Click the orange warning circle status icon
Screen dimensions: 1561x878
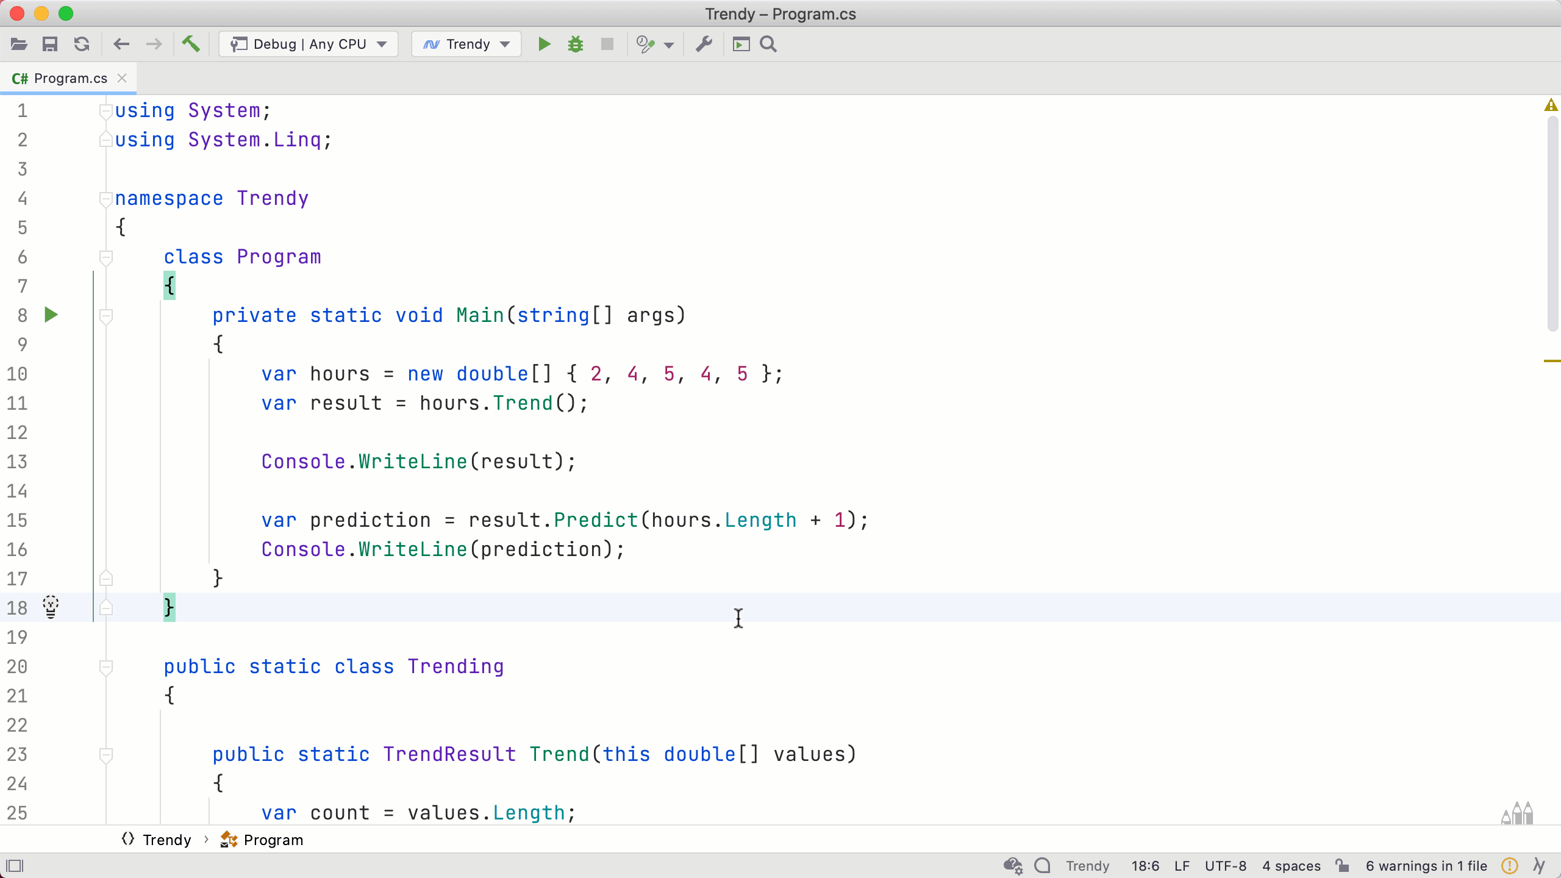click(x=1510, y=866)
